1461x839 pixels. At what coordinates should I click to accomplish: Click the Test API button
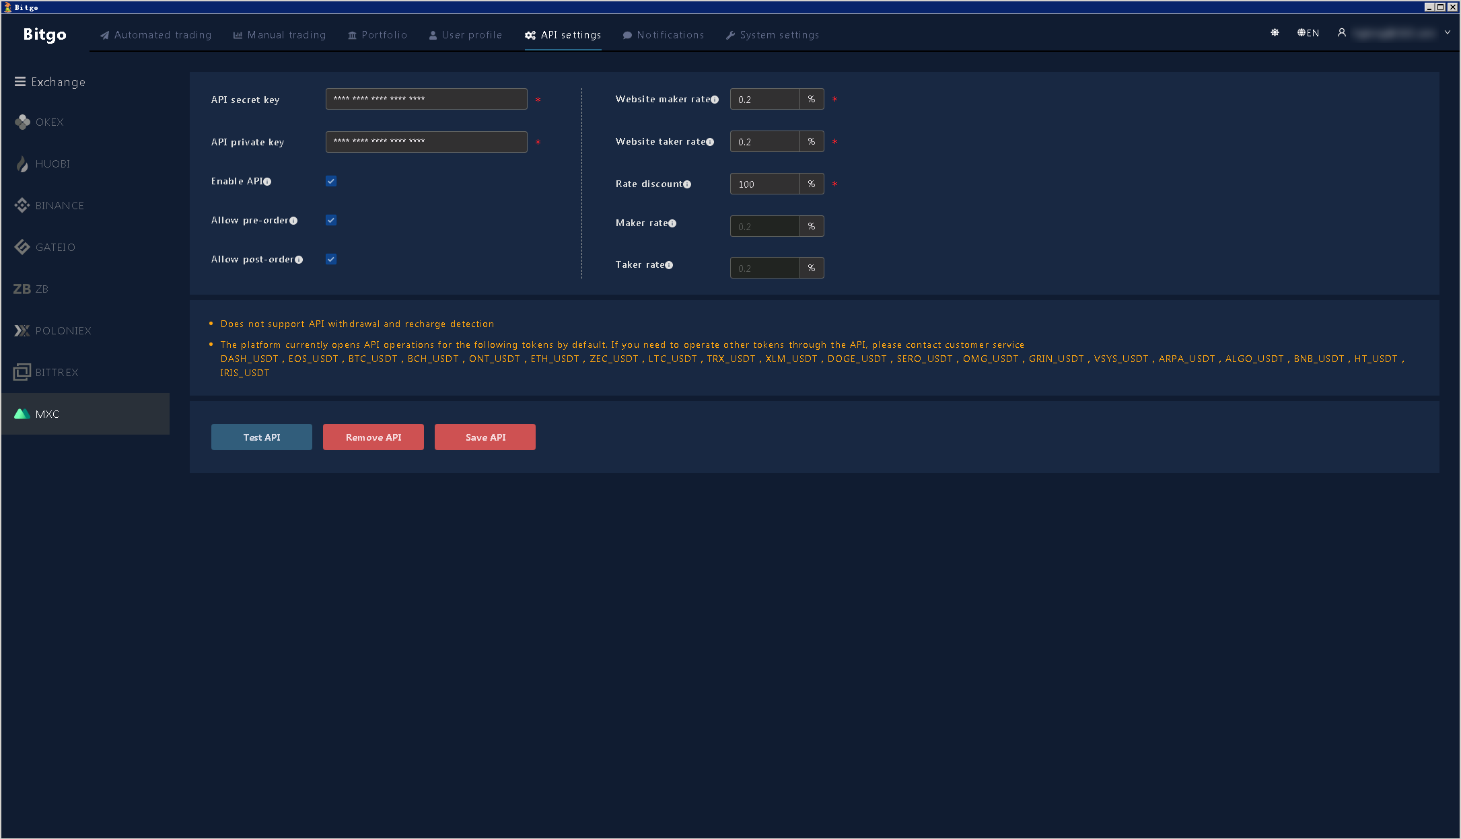(262, 437)
